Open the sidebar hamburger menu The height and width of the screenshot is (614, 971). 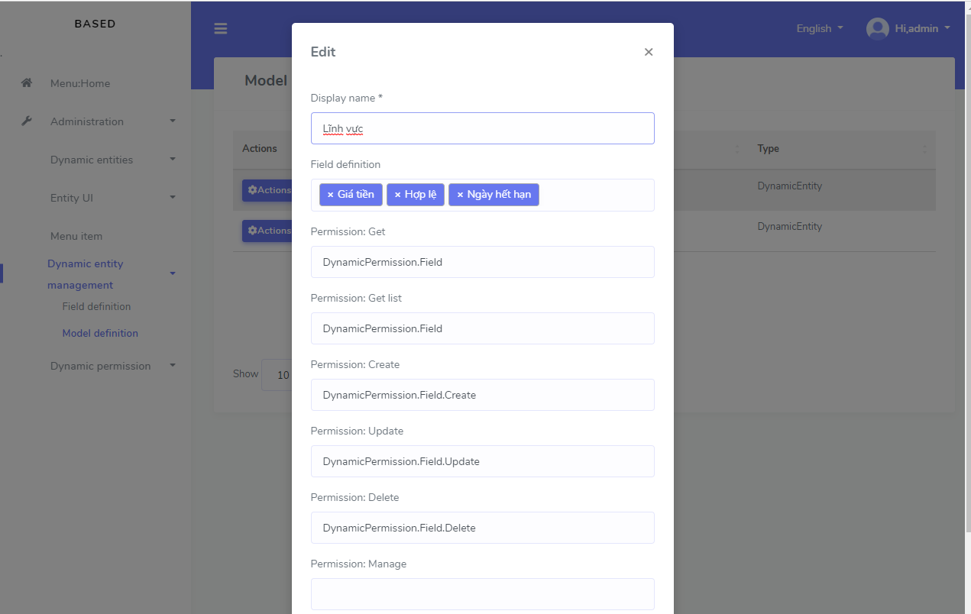(x=221, y=28)
